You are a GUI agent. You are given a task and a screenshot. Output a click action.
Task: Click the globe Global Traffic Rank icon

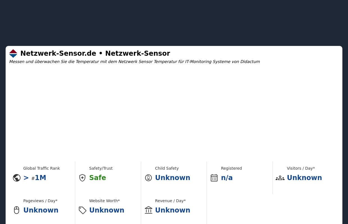(x=17, y=178)
